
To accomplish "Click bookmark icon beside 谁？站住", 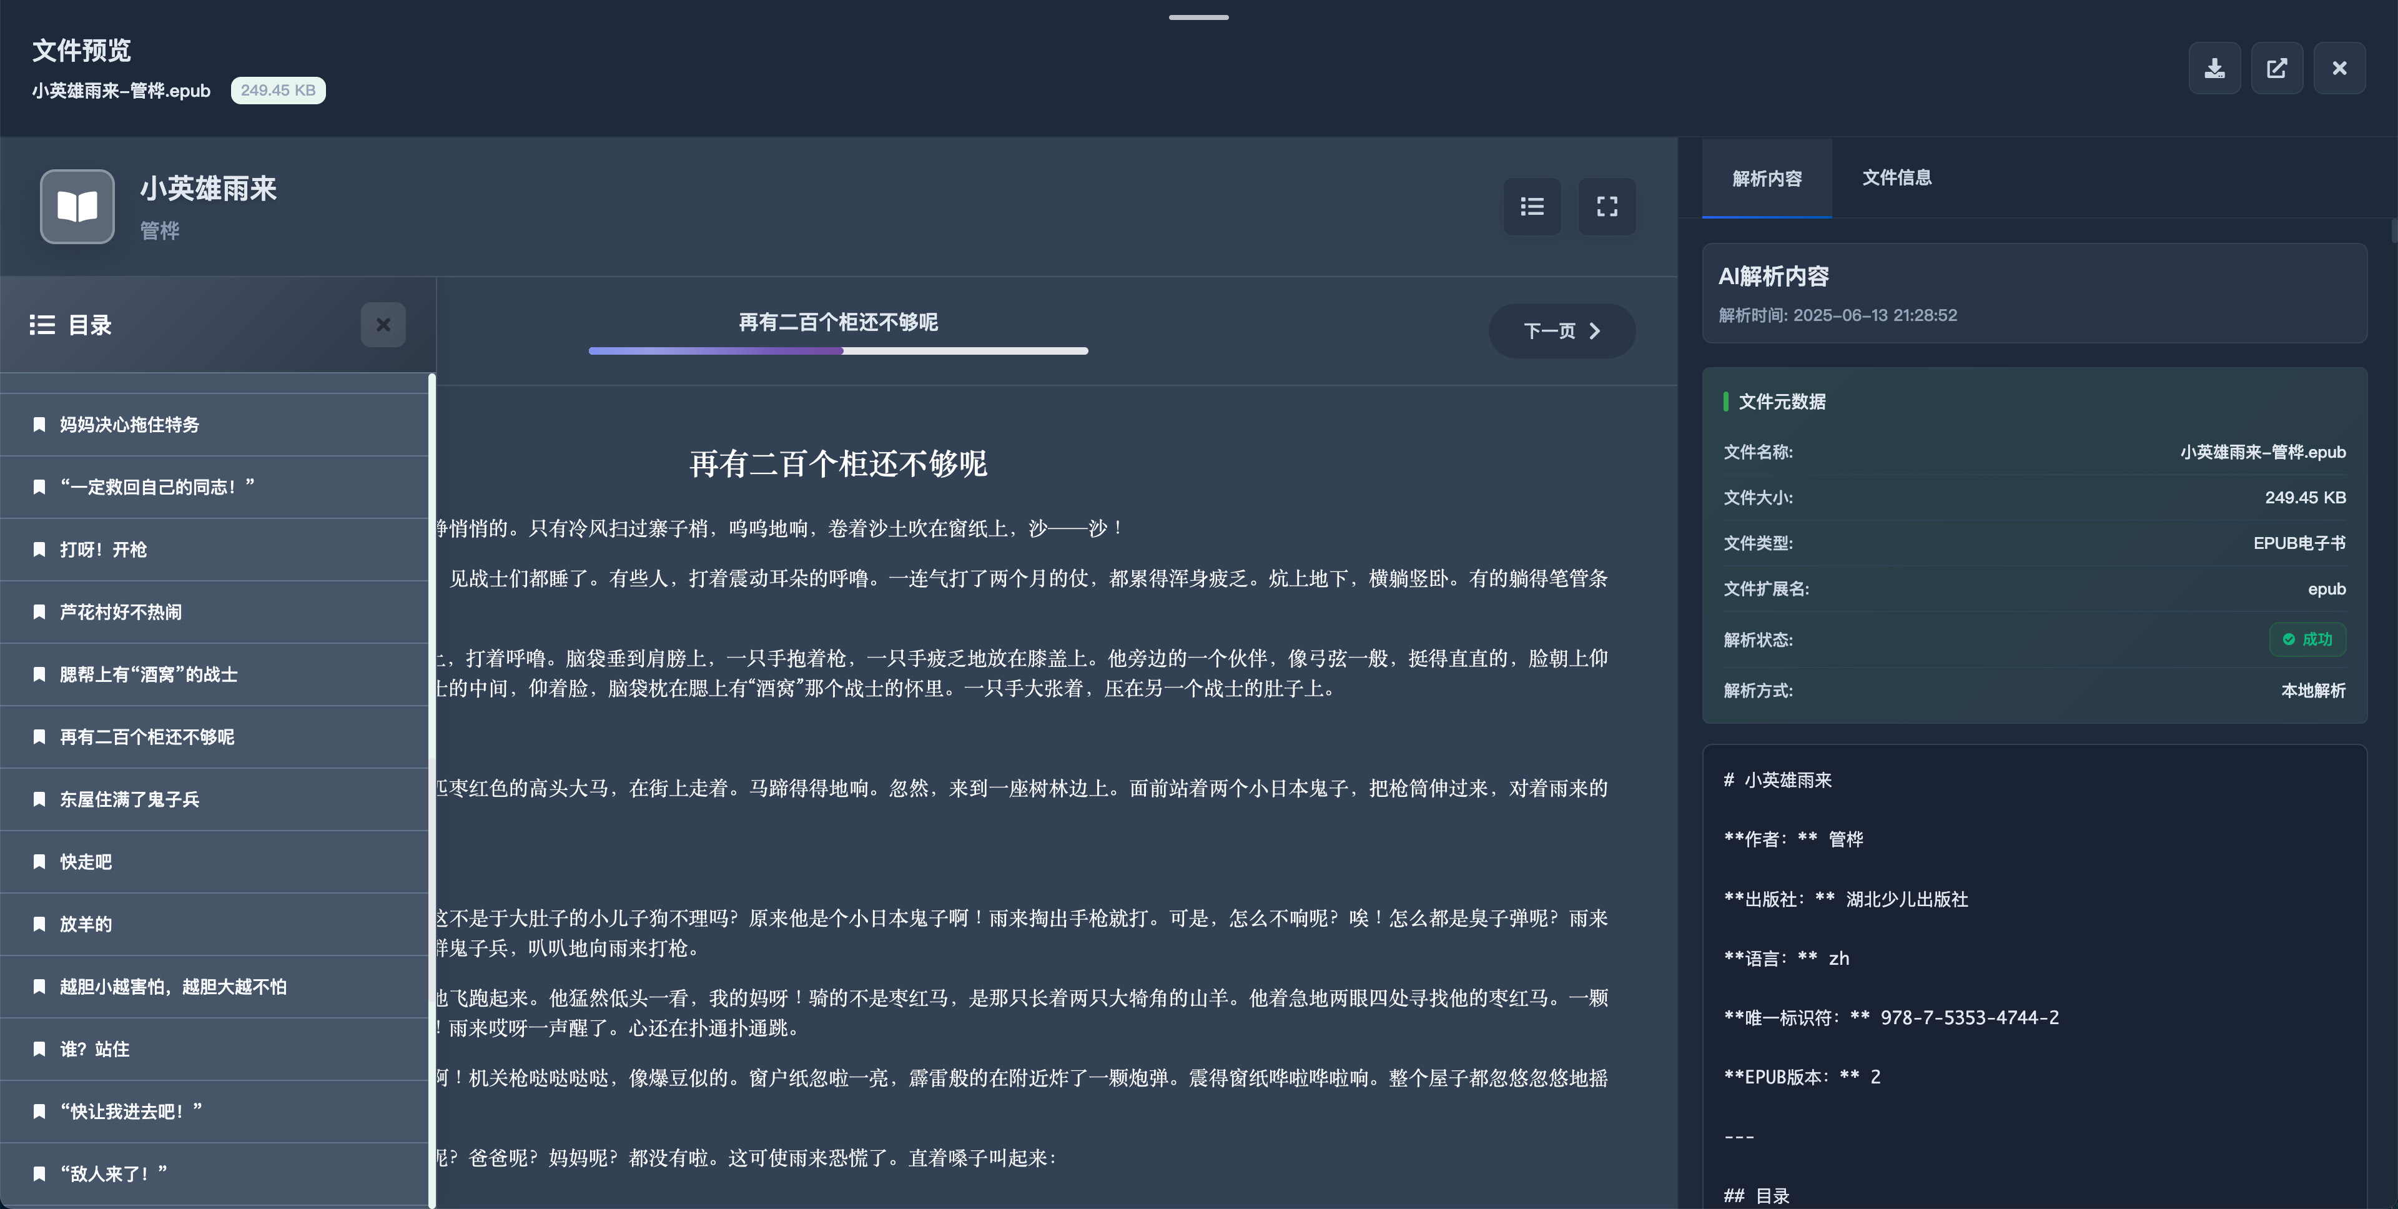I will pos(39,1049).
